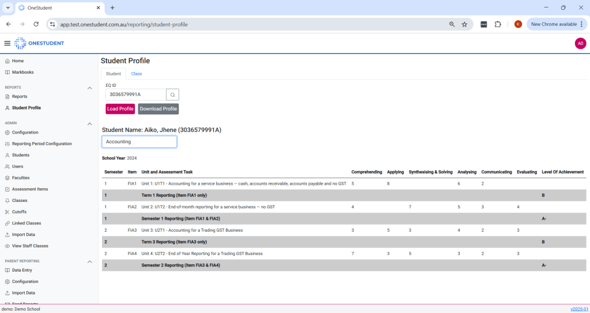Image resolution: width=590 pixels, height=313 pixels.
Task: Click the OneStudent logo
Action: [39, 43]
